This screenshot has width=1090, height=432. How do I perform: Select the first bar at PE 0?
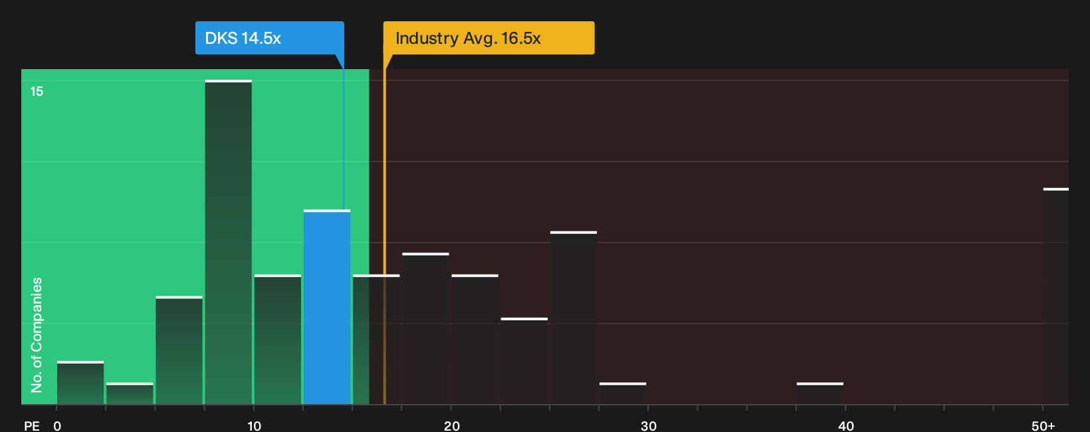coord(80,383)
